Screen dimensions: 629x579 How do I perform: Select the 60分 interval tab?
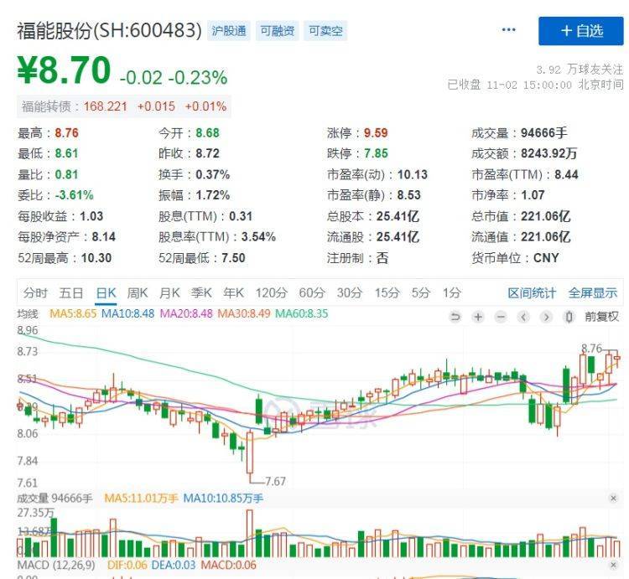pyautogui.click(x=311, y=292)
